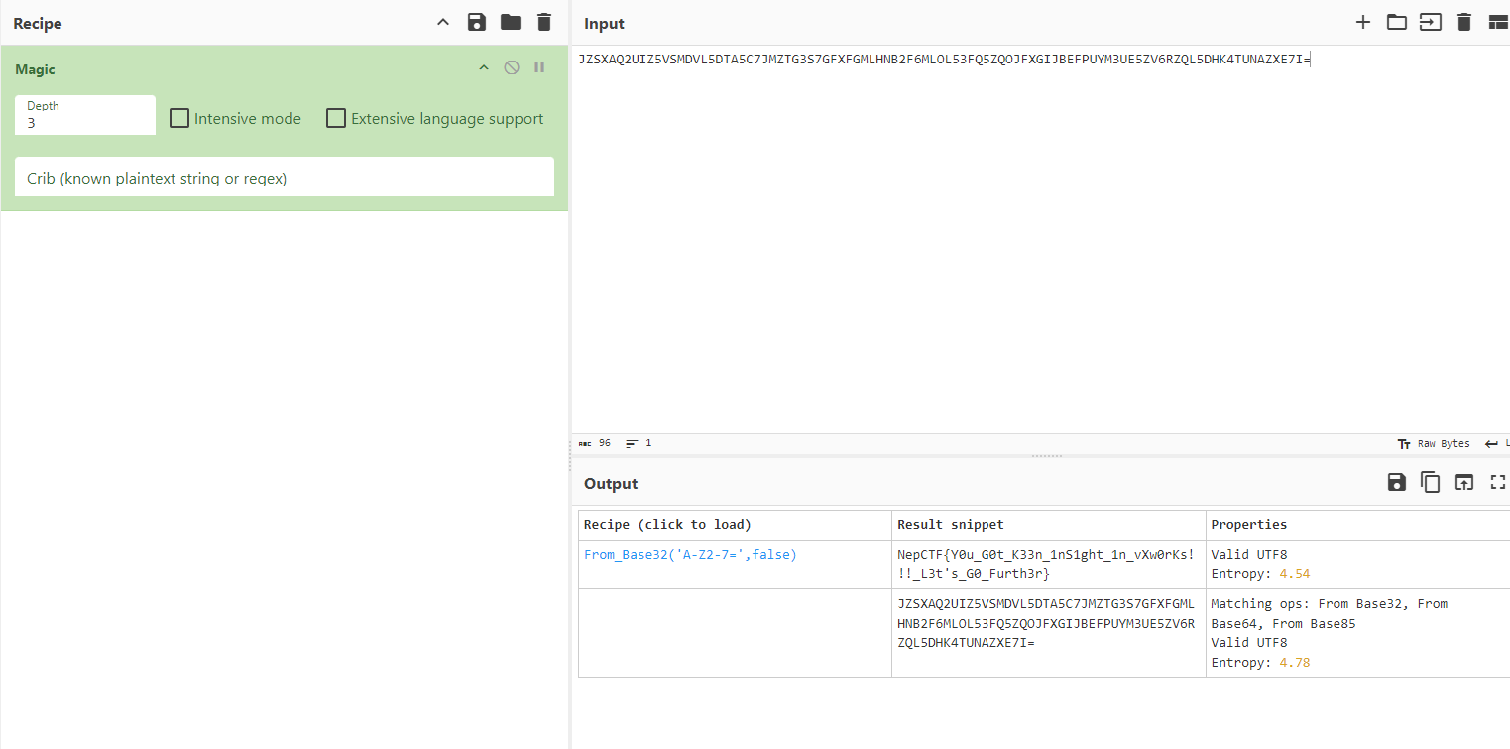Screen dimensions: 1510x749
Task: Maximise the output pane
Action: (1497, 483)
